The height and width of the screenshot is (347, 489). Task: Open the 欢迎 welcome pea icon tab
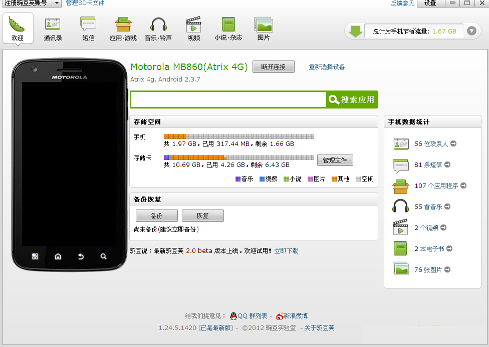18,28
